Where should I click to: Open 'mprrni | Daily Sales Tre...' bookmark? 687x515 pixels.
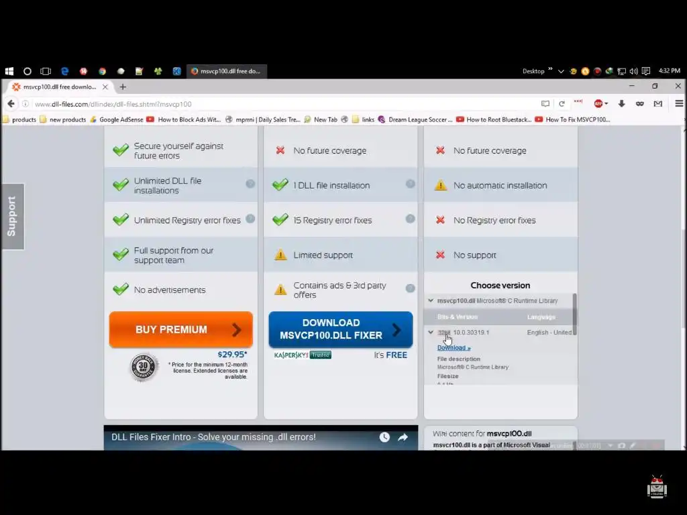pyautogui.click(x=263, y=119)
